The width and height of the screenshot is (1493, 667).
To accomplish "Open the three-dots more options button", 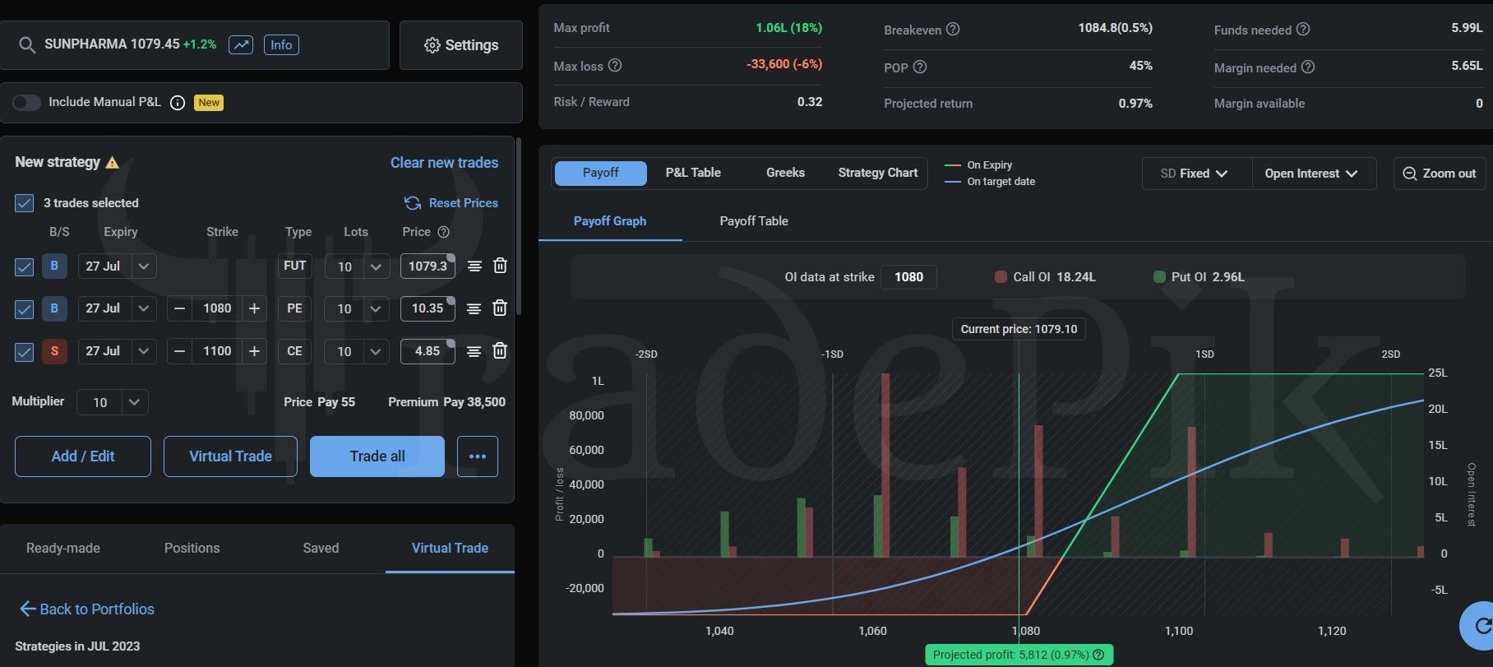I will 478,456.
